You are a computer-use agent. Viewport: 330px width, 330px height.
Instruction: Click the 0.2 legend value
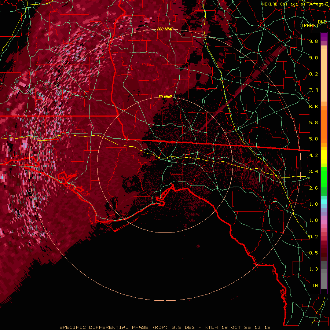click(x=313, y=237)
